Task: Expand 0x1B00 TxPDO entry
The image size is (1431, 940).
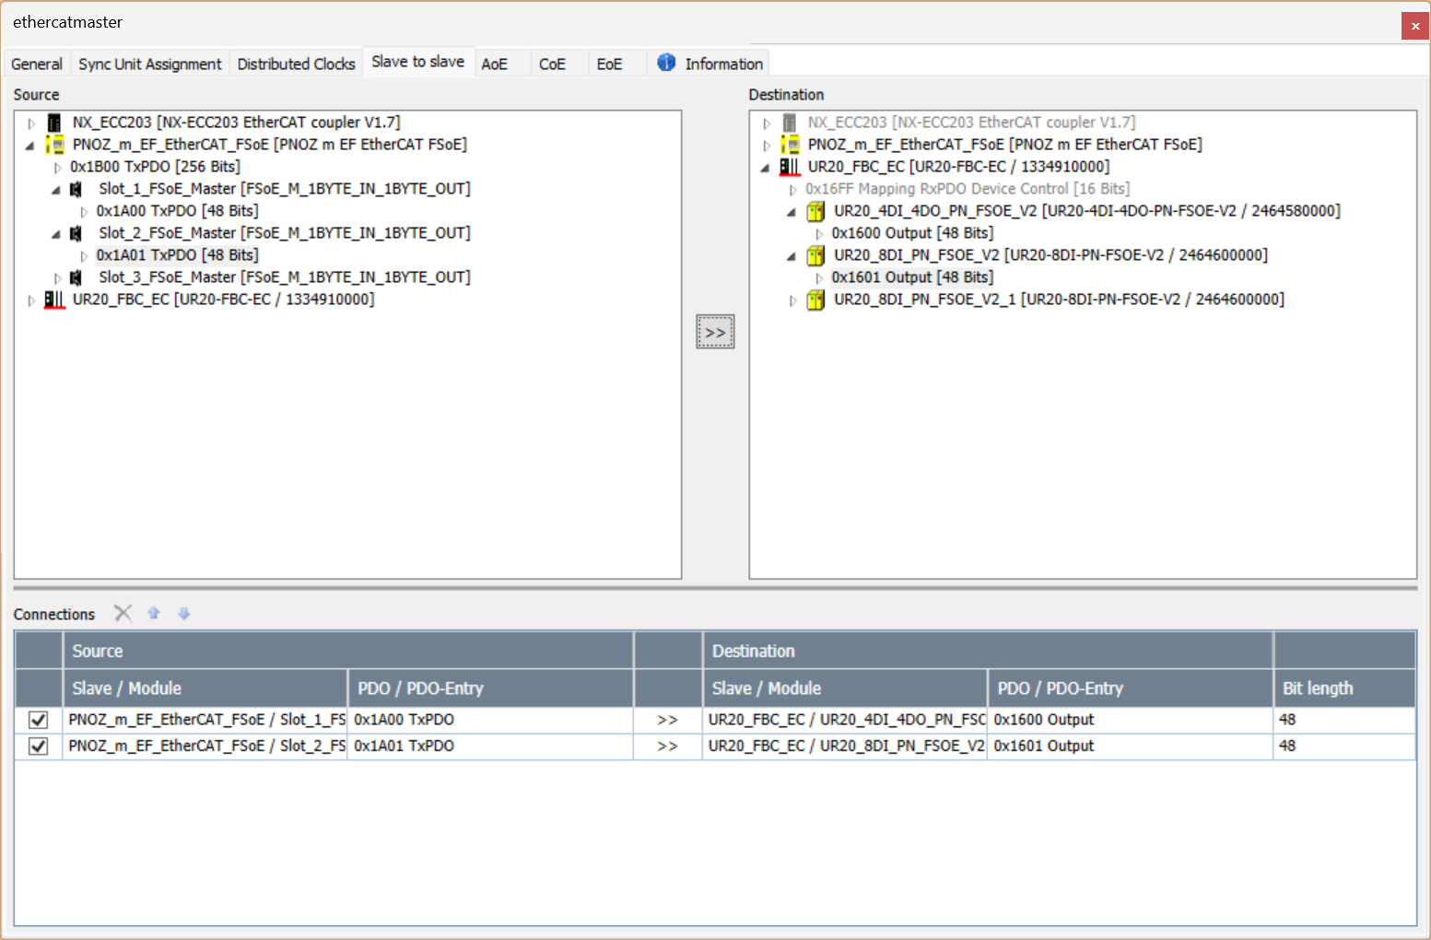Action: click(57, 168)
